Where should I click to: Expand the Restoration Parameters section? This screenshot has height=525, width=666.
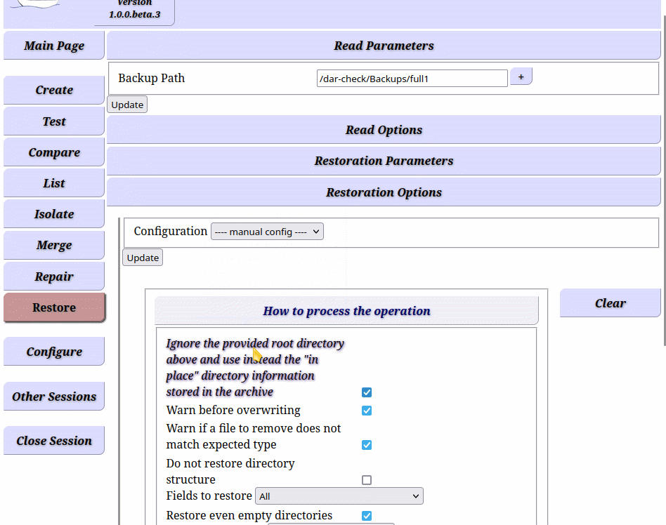coord(384,161)
